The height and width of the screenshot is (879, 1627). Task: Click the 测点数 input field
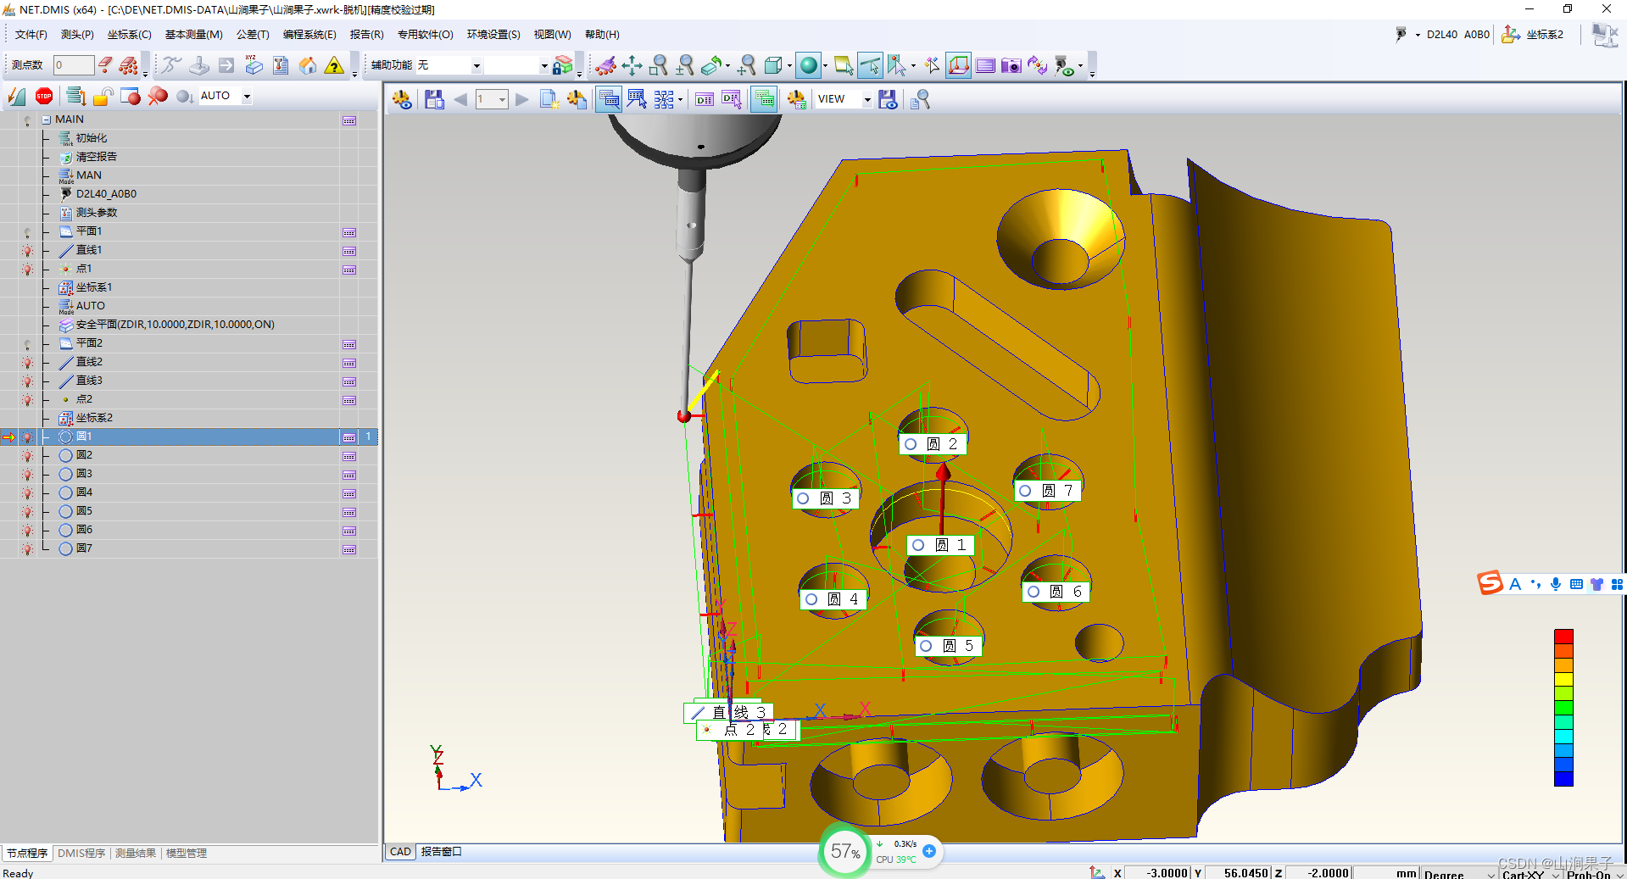pyautogui.click(x=73, y=65)
